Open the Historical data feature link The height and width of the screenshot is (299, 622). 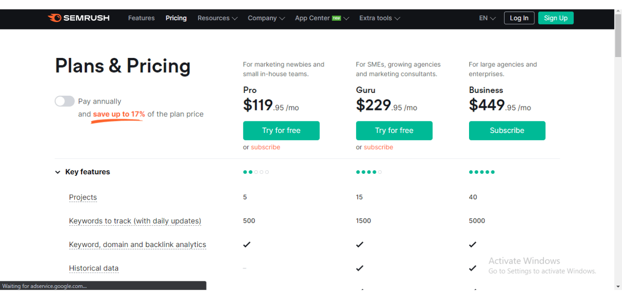coord(94,268)
